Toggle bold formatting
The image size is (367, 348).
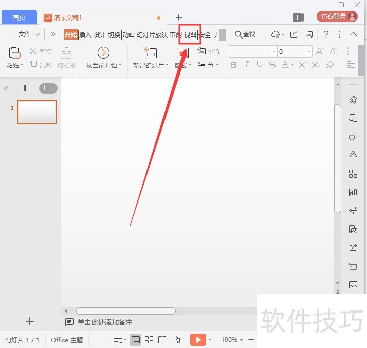234,65
